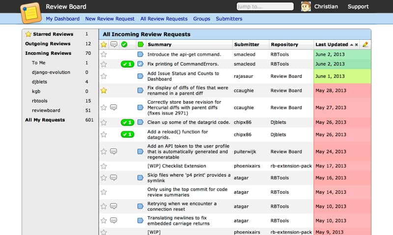Select Outgoing Reviews in sidebar
Image resolution: width=393 pixels, height=235 pixels.
pos(48,44)
